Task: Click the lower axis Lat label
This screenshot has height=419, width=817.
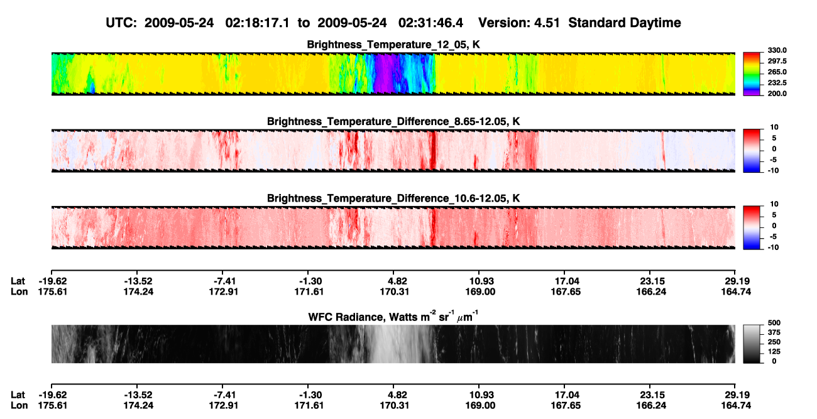Action: tap(18, 395)
